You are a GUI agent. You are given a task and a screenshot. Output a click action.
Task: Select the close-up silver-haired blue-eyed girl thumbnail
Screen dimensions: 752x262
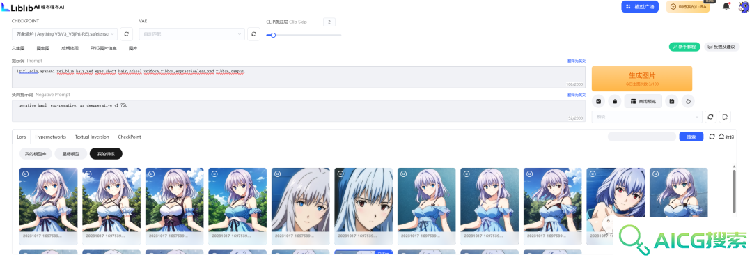pyautogui.click(x=300, y=206)
